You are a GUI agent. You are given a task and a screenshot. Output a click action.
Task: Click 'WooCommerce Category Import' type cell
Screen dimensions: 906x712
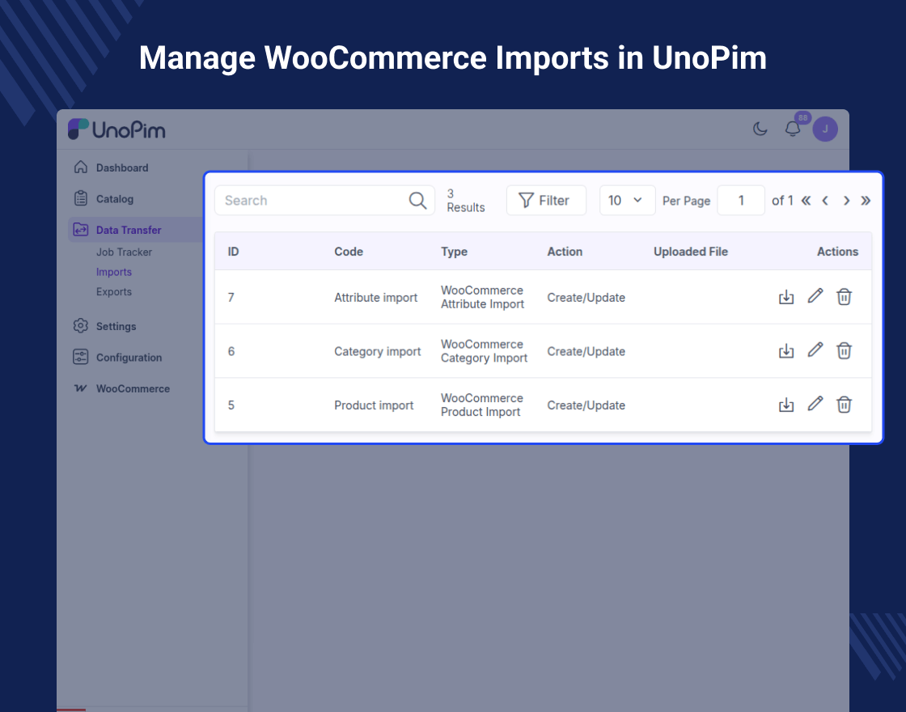click(485, 351)
